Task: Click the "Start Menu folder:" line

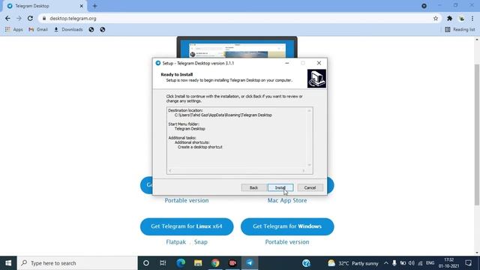Action: 184,124
